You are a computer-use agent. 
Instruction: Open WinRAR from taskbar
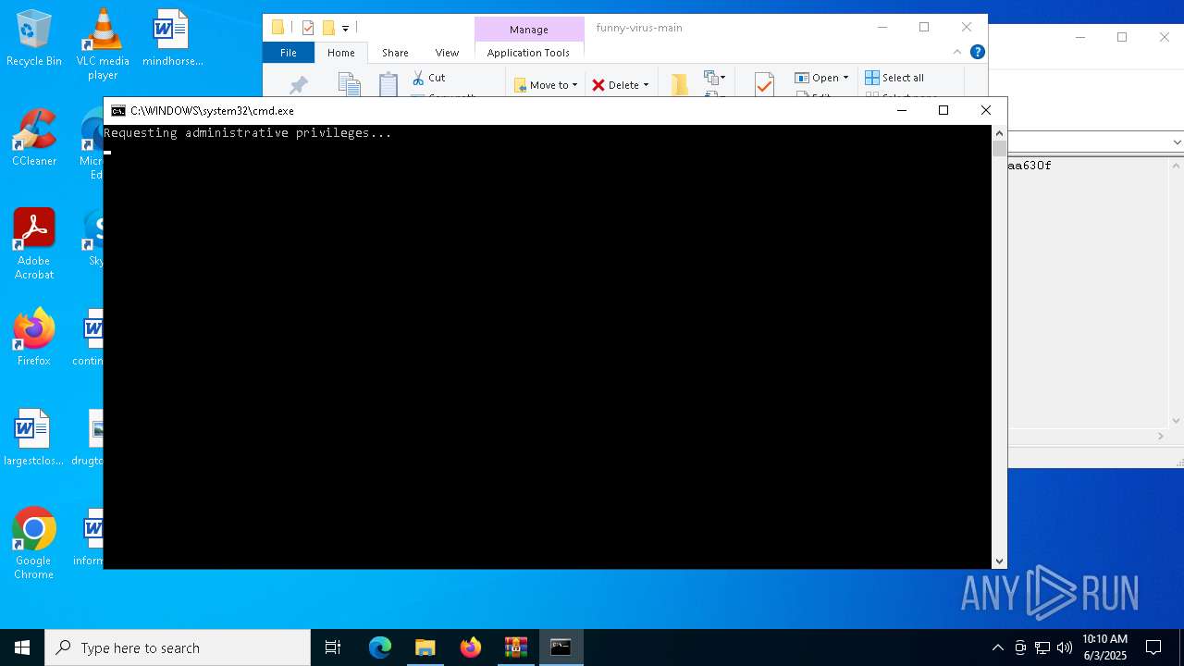click(516, 647)
